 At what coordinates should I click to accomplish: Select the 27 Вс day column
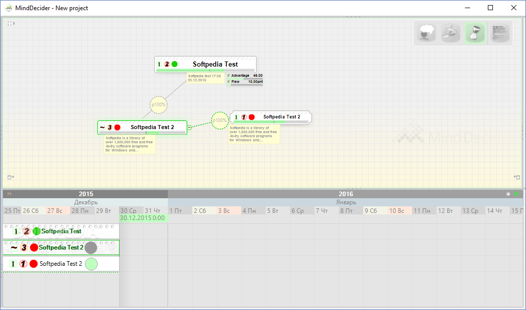(57, 210)
